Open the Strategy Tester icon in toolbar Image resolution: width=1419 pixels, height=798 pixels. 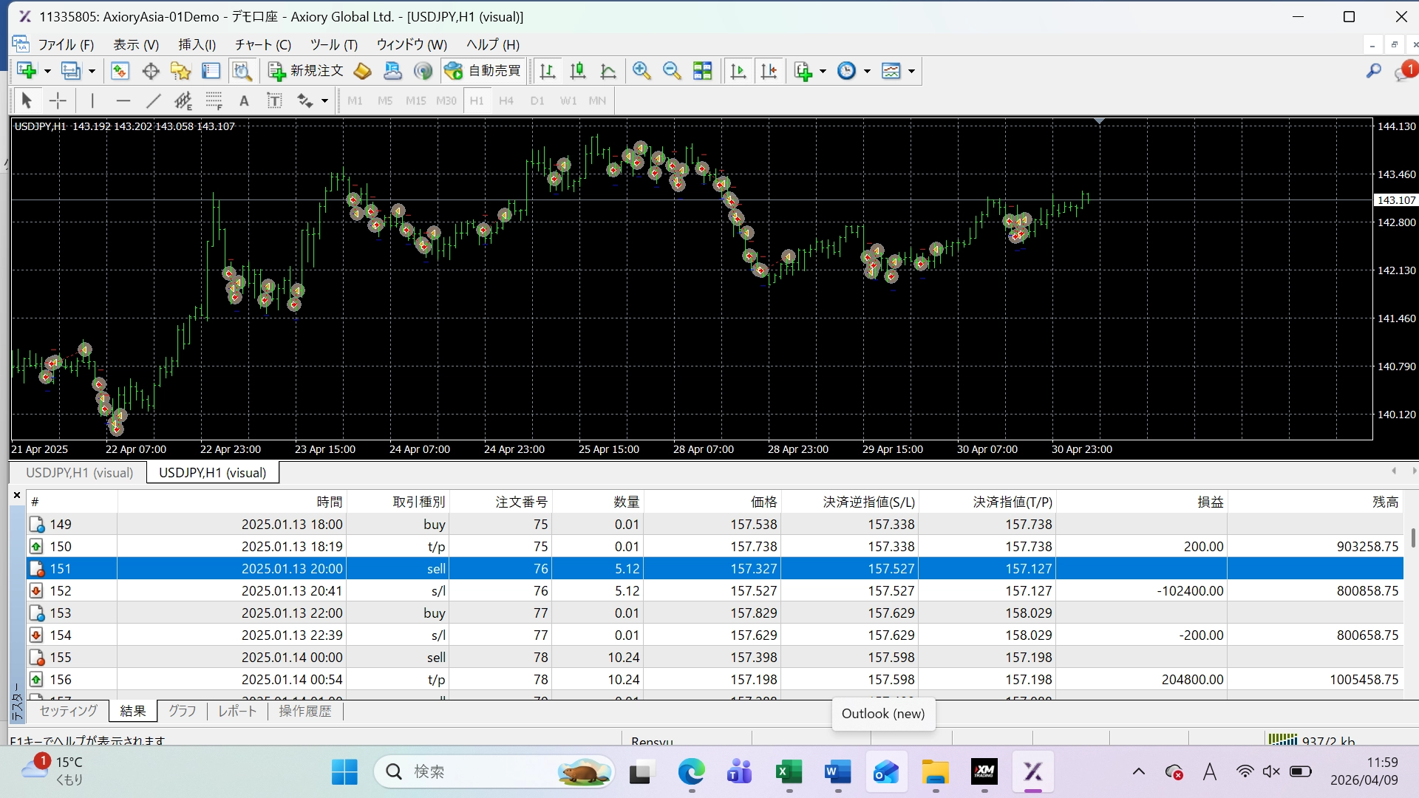pyautogui.click(x=242, y=71)
